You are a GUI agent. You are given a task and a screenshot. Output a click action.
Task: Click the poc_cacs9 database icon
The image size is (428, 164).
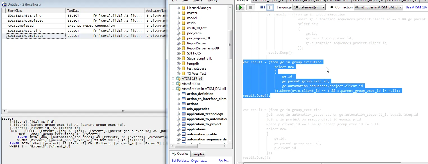[184, 33]
